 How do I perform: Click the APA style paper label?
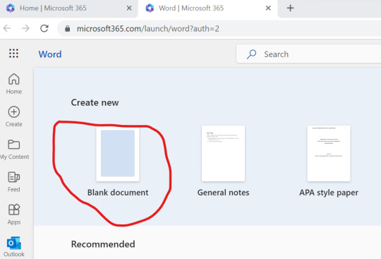click(329, 193)
